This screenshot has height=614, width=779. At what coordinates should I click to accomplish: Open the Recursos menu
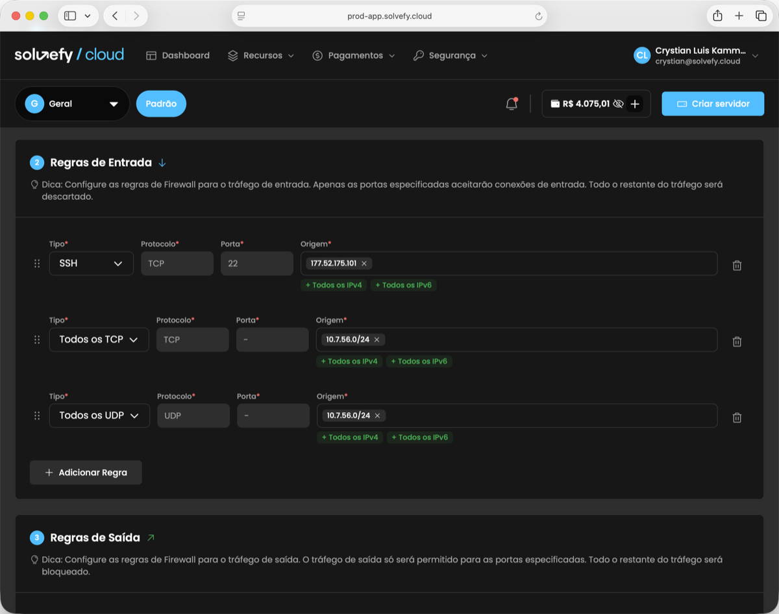(x=261, y=56)
